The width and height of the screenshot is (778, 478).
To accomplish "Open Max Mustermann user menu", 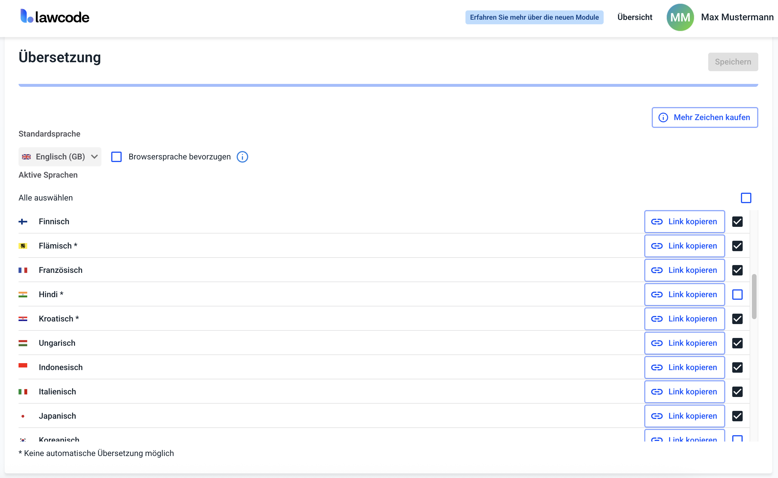I will pyautogui.click(x=737, y=17).
